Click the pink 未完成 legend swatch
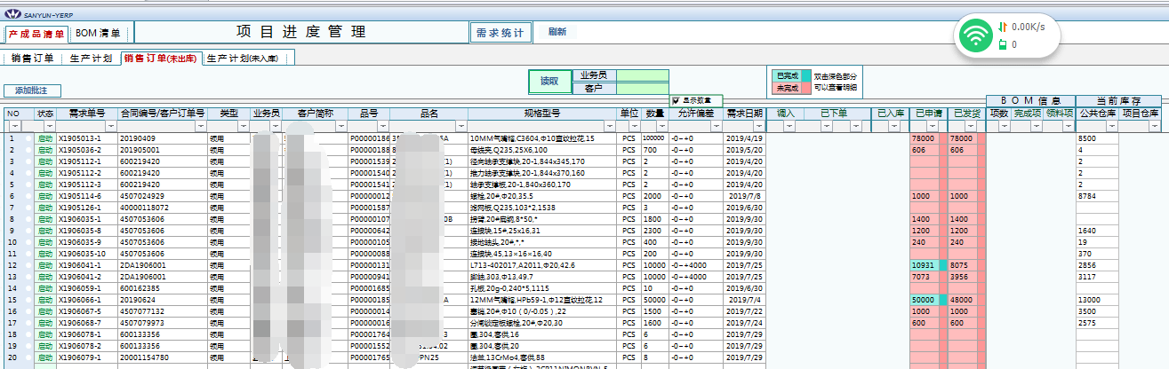 805,88
